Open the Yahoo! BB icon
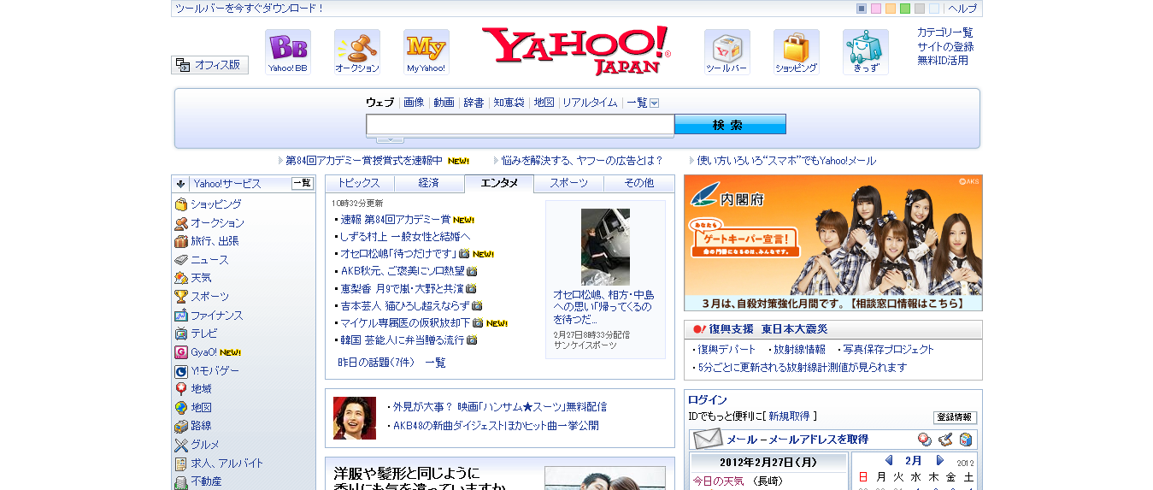 tap(287, 52)
